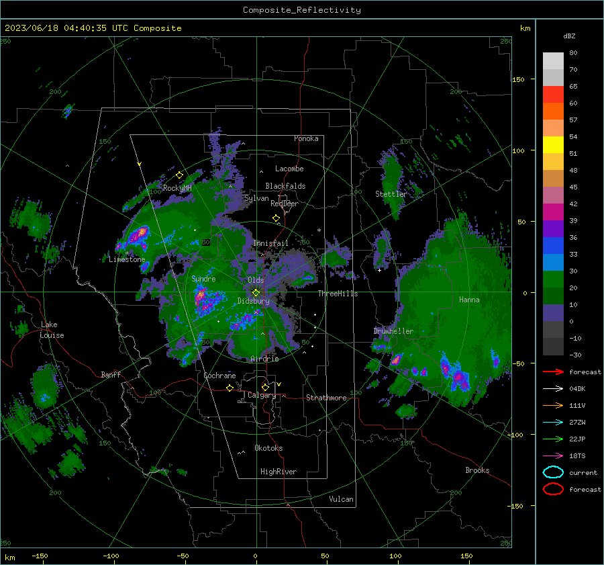Click the cyan 'current' ellipse legend icon
The width and height of the screenshot is (604, 565).
[553, 472]
